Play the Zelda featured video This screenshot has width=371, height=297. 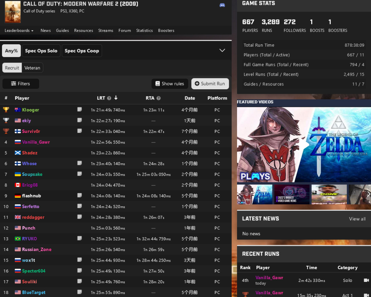click(x=304, y=145)
